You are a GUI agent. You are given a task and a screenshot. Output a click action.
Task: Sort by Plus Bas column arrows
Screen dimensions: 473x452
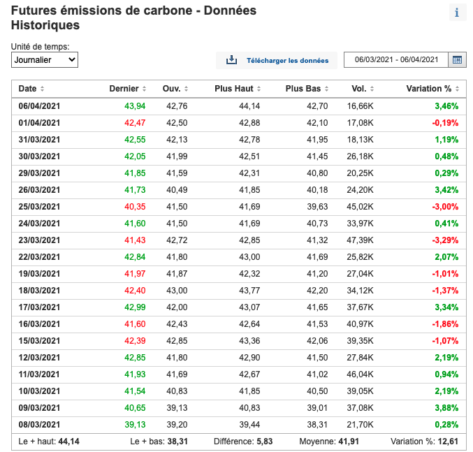[326, 89]
